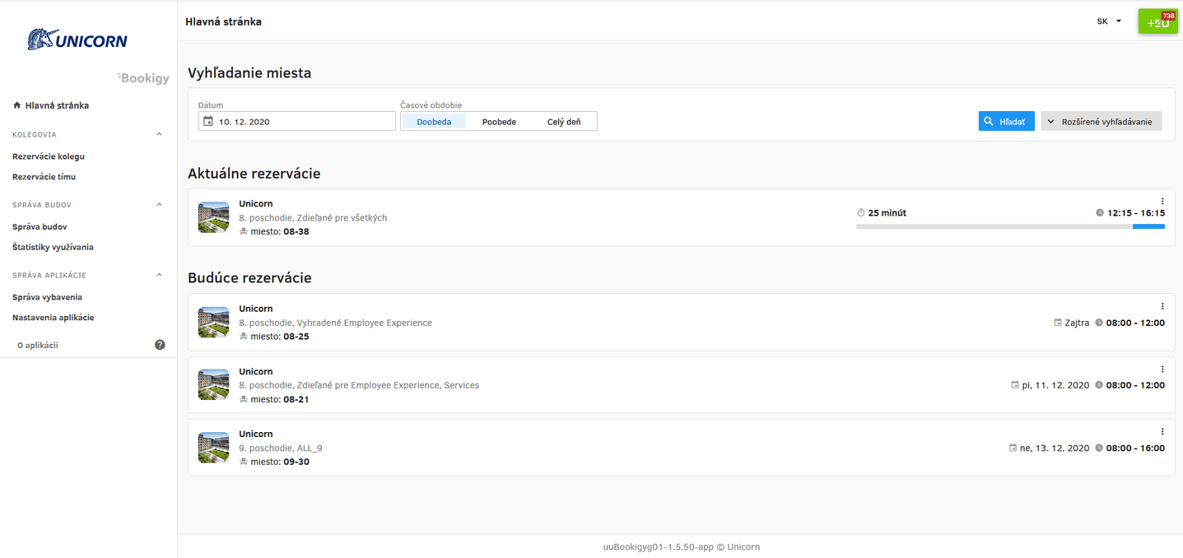Click the 'ne, 13. 12. 2020' date
Screen dimensions: 1183x558
click(1055, 449)
